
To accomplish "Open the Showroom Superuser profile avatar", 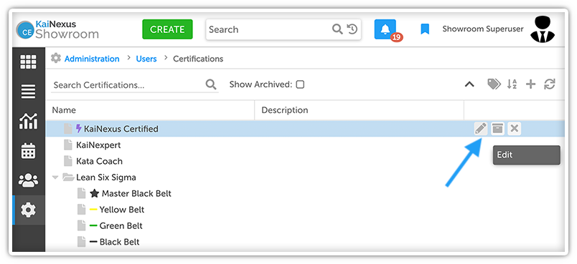I will click(543, 29).
